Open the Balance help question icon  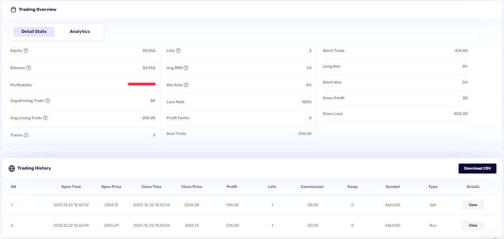(29, 68)
